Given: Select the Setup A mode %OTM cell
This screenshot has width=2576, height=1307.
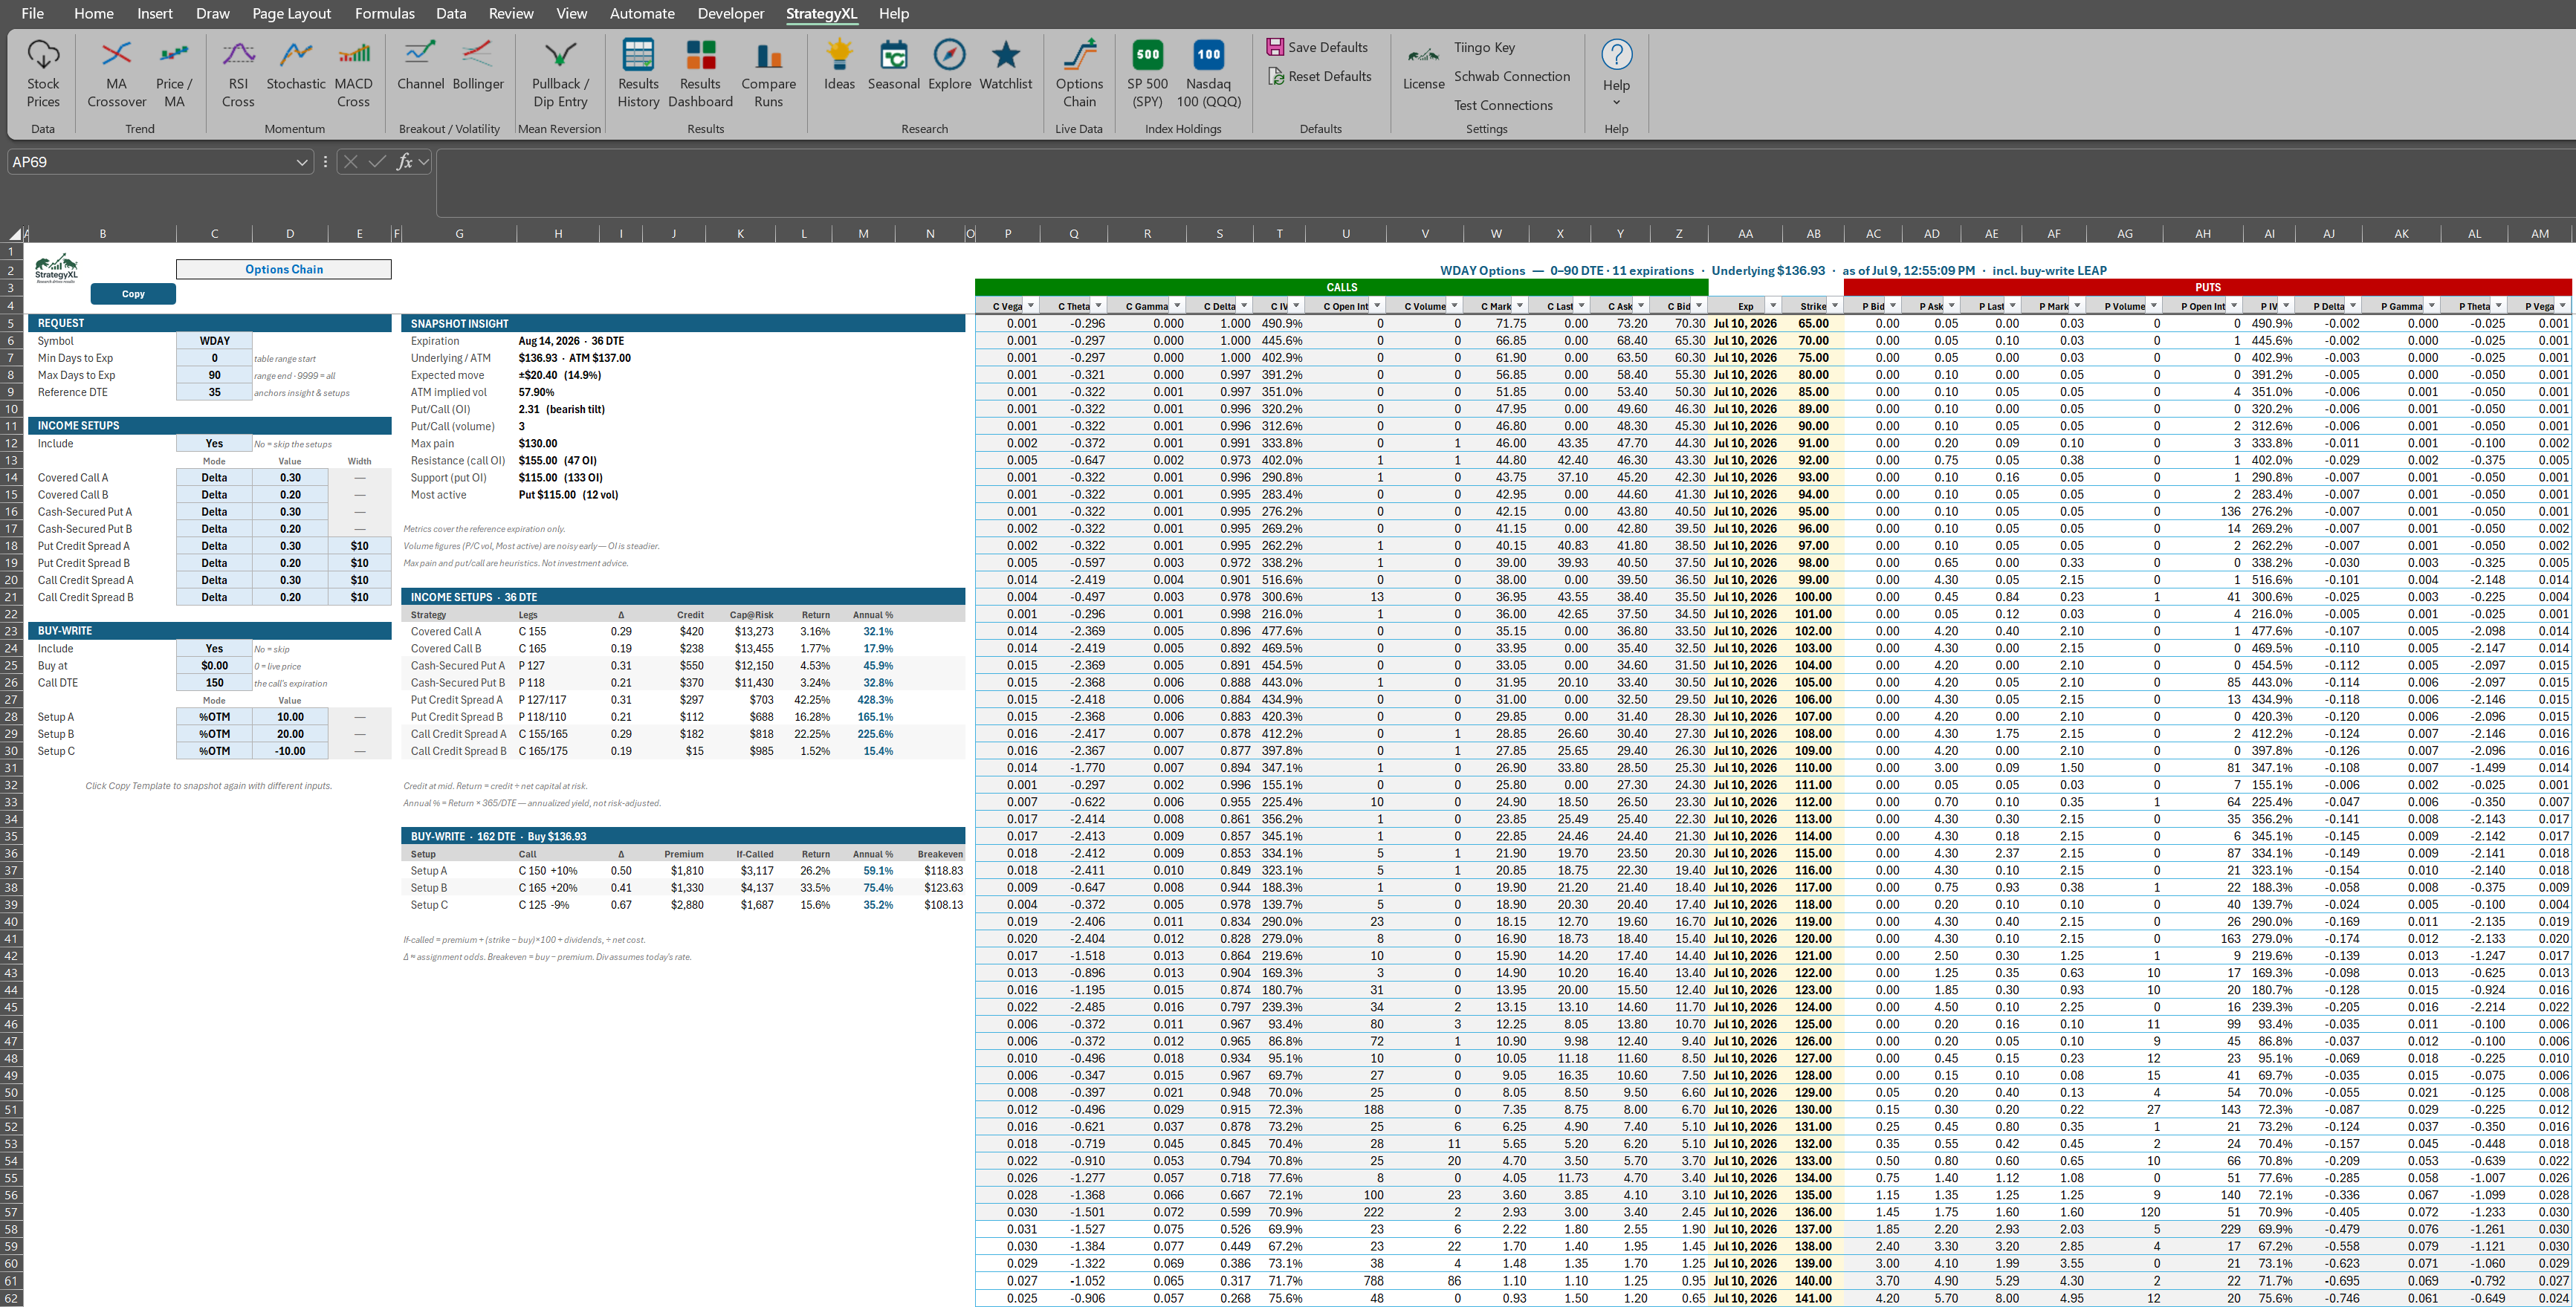Looking at the screenshot, I should 214,717.
